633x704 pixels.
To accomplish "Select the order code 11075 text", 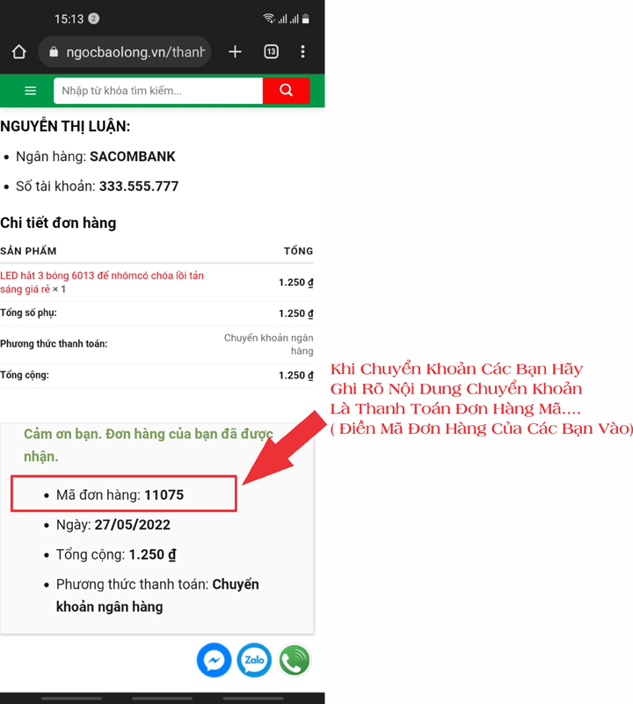I will tap(164, 495).
